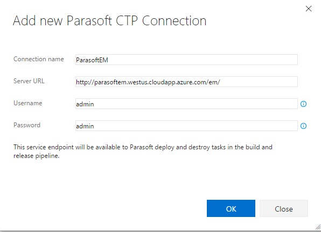
Task: Focus the Username input field
Action: click(186, 104)
